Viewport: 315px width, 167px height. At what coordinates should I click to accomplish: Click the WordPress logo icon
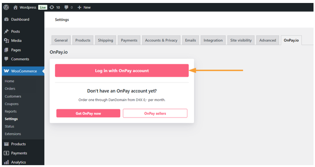[6, 7]
